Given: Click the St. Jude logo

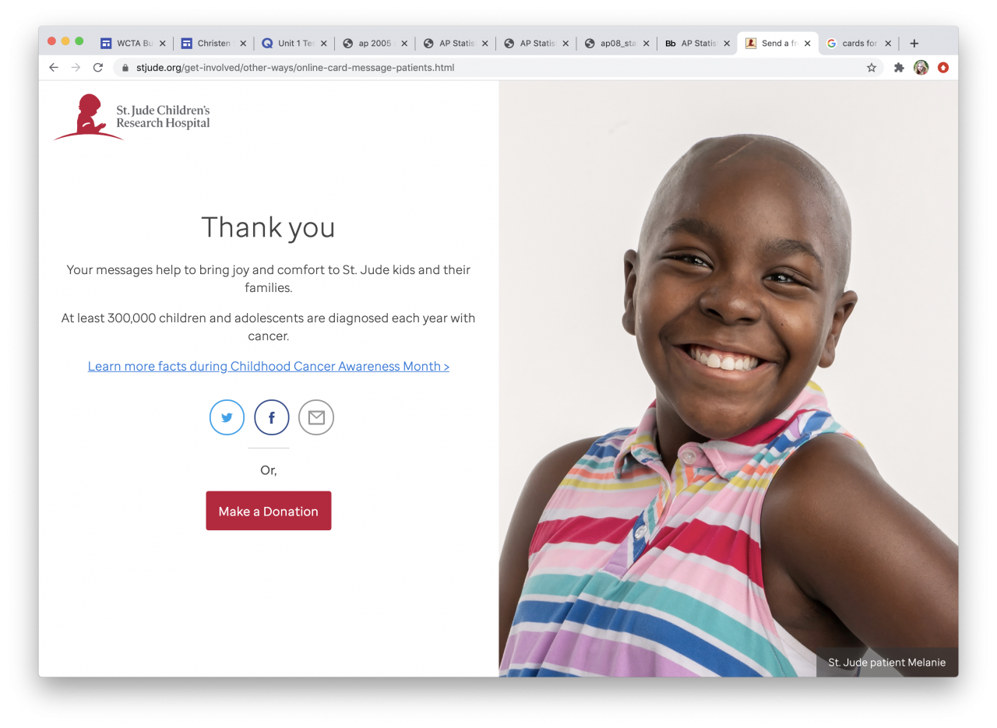Looking at the screenshot, I should coord(132,117).
